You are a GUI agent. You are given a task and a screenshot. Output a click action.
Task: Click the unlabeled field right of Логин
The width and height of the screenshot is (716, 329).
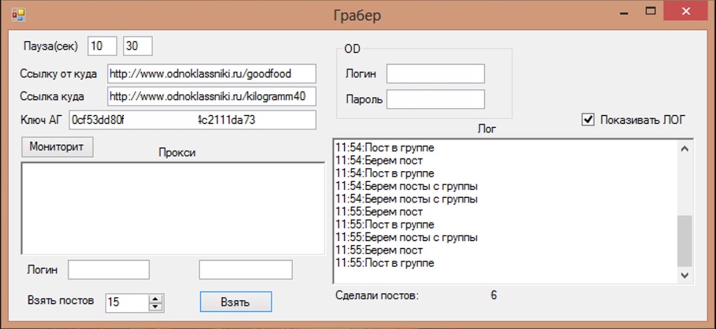coord(246,270)
